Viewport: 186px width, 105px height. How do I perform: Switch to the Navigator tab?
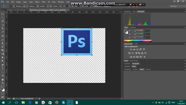pyautogui.click(x=128, y=11)
